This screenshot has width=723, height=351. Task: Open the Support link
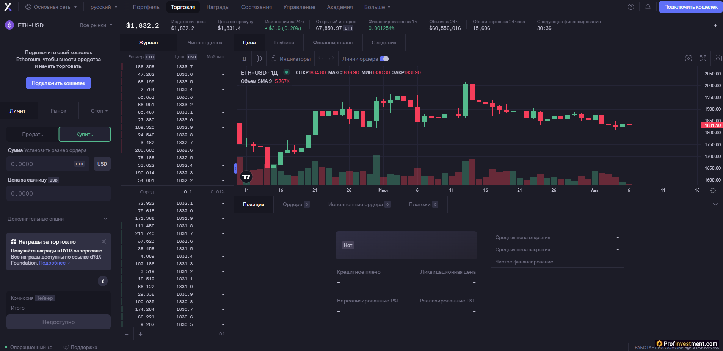tap(80, 347)
